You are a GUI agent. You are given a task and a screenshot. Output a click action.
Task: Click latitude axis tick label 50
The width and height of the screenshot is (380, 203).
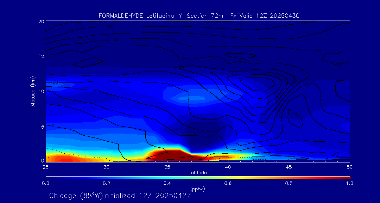click(350, 167)
